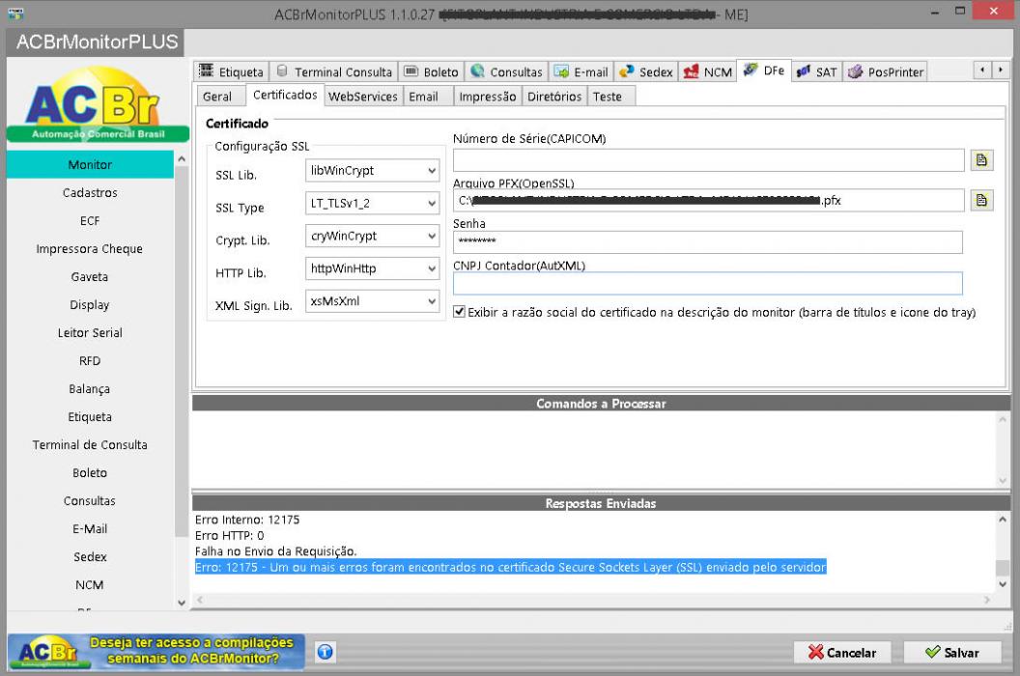
Task: Browse for the PFX certificate file
Action: click(981, 201)
